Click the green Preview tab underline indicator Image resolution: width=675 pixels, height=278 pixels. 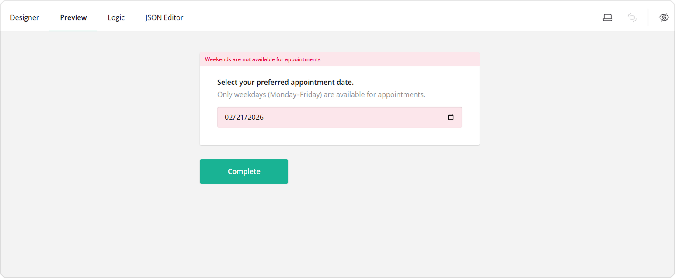click(x=73, y=31)
